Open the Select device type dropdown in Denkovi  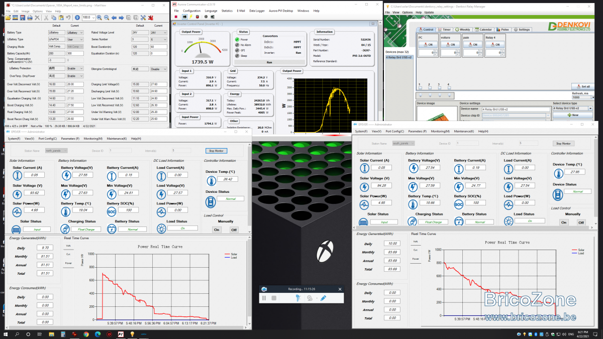click(590, 108)
